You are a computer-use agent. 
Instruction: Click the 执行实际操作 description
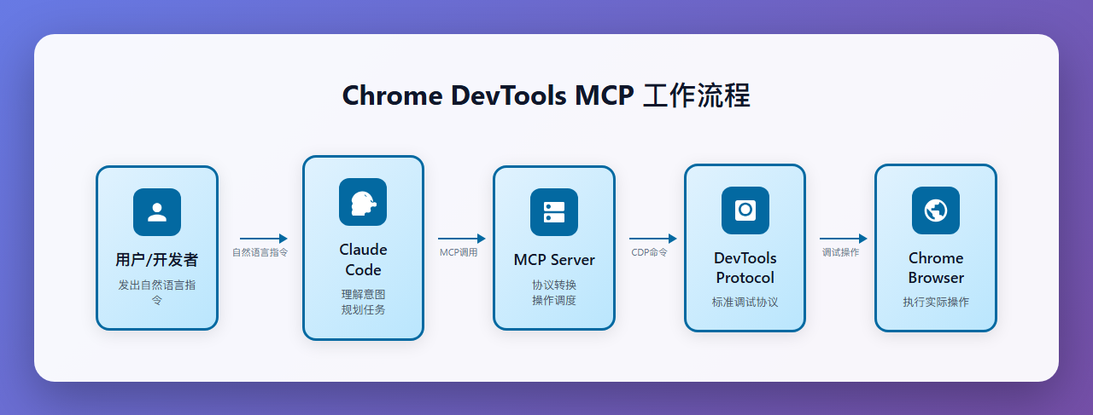pos(936,302)
